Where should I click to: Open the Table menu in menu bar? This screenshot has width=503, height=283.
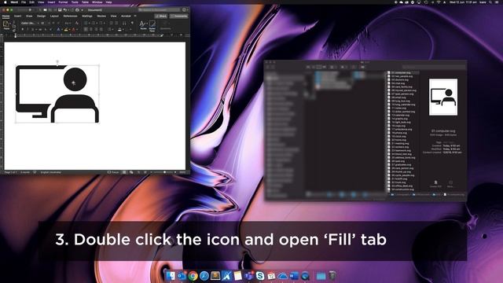pos(85,2)
